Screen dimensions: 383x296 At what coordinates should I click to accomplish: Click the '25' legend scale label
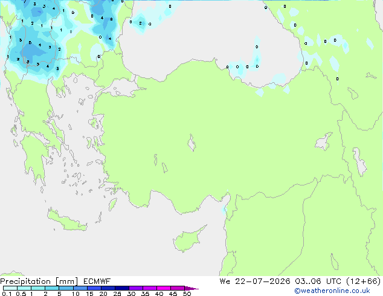117,294
